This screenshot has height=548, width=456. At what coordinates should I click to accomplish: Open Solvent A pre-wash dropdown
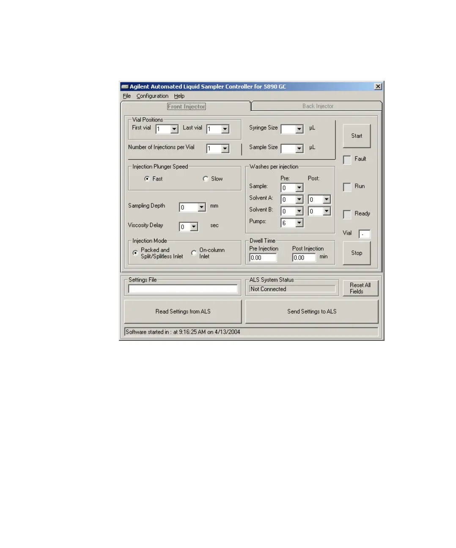299,199
